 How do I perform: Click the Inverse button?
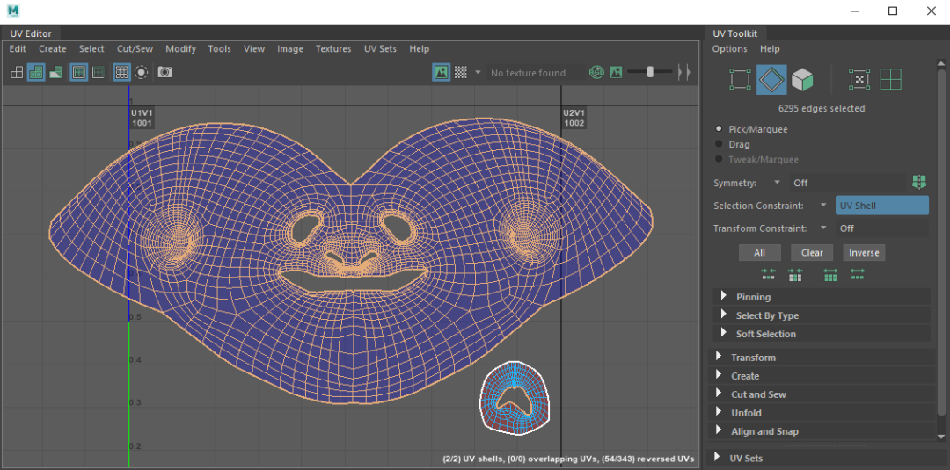864,253
